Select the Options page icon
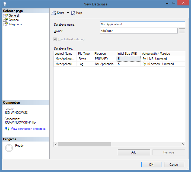Viewport: 191px width, 172px height. (5, 20)
